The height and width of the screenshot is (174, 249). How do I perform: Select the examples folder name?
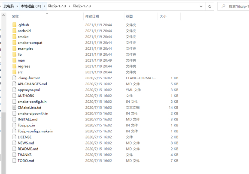coord(25,48)
